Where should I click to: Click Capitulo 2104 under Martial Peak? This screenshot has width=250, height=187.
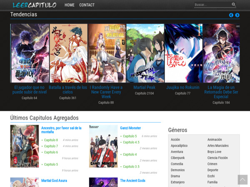pos(144,93)
